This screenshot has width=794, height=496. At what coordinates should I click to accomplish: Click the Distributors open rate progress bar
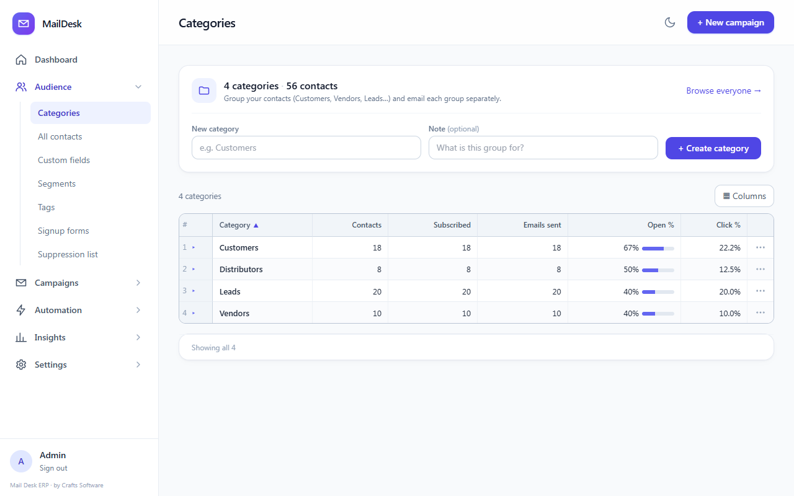coord(658,270)
